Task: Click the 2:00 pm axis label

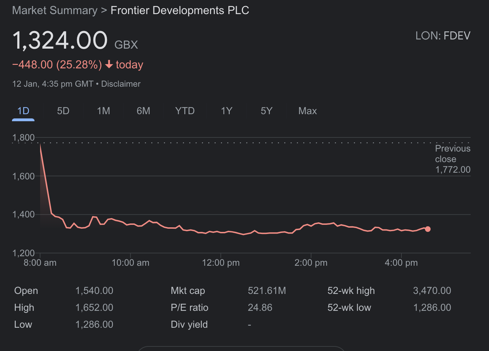Action: (311, 263)
